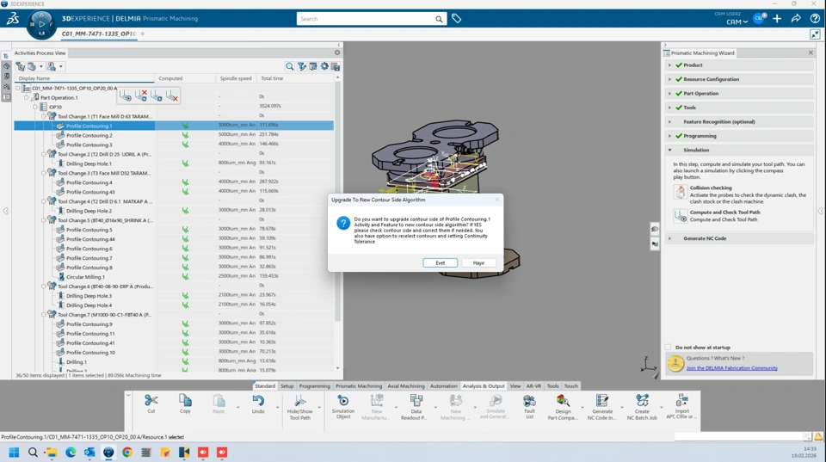Viewport: 826px width, 462px height.
Task: Click the share arrow icon in the top bar
Action: (796, 18)
